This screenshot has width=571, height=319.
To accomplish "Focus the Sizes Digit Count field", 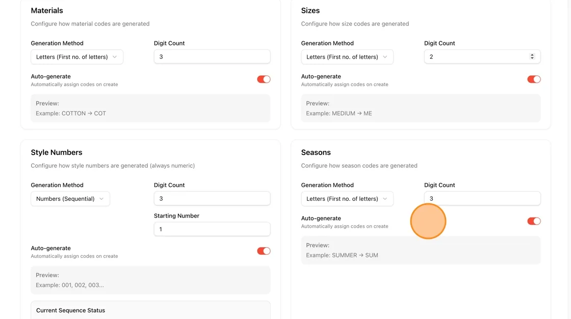I will click(x=482, y=57).
